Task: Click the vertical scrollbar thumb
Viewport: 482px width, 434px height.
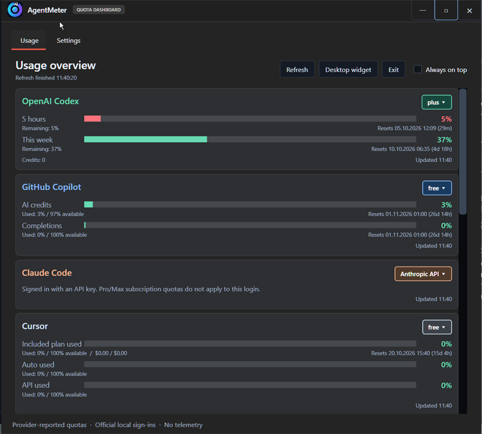Action: 463,152
